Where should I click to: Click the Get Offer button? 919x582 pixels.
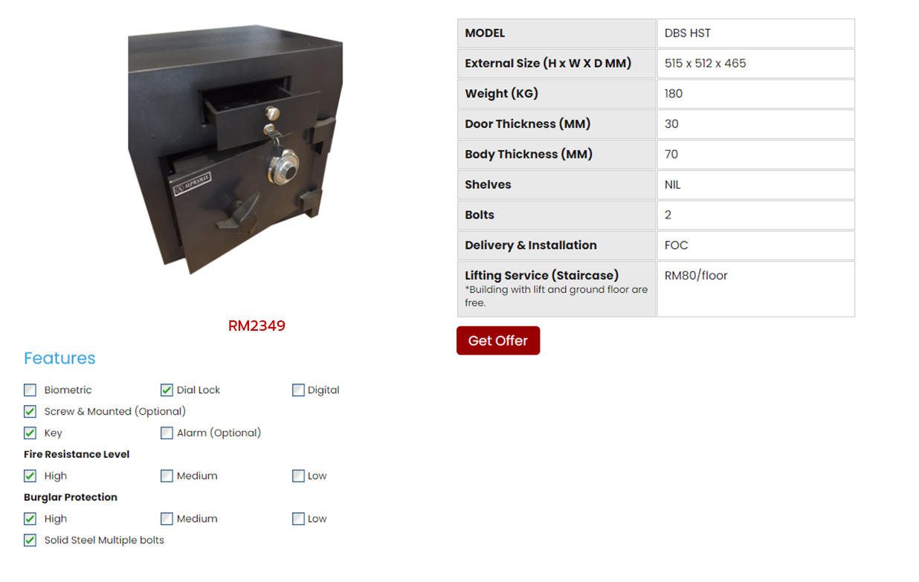pyautogui.click(x=497, y=340)
